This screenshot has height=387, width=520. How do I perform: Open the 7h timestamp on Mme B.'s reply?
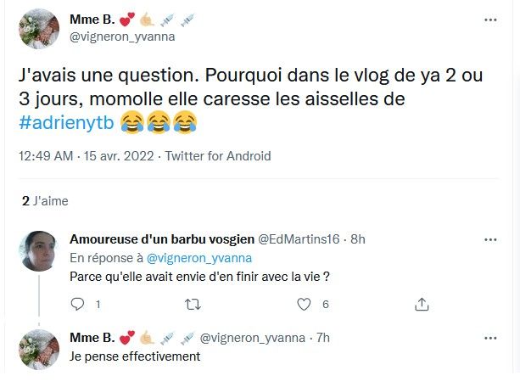(322, 338)
